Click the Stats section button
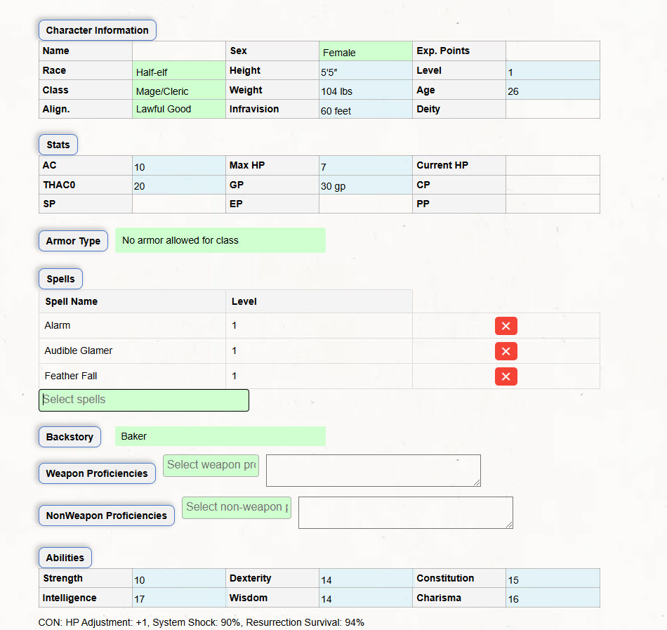This screenshot has width=667, height=630. 58,145
